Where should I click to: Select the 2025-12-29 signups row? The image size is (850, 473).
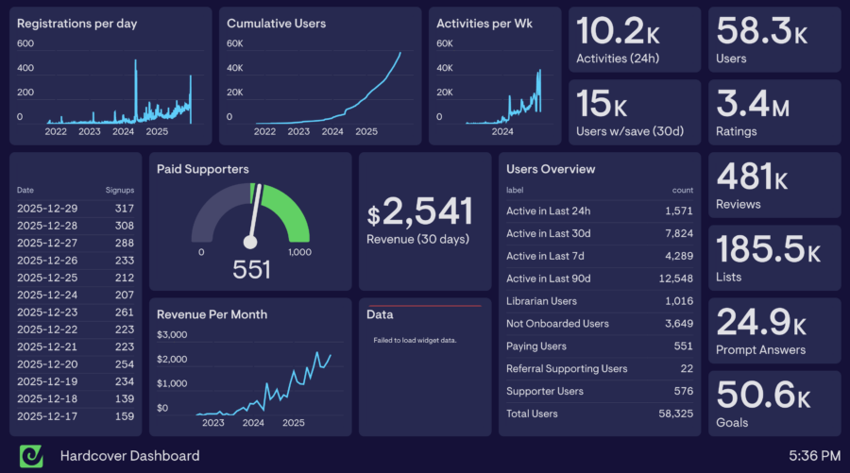76,208
